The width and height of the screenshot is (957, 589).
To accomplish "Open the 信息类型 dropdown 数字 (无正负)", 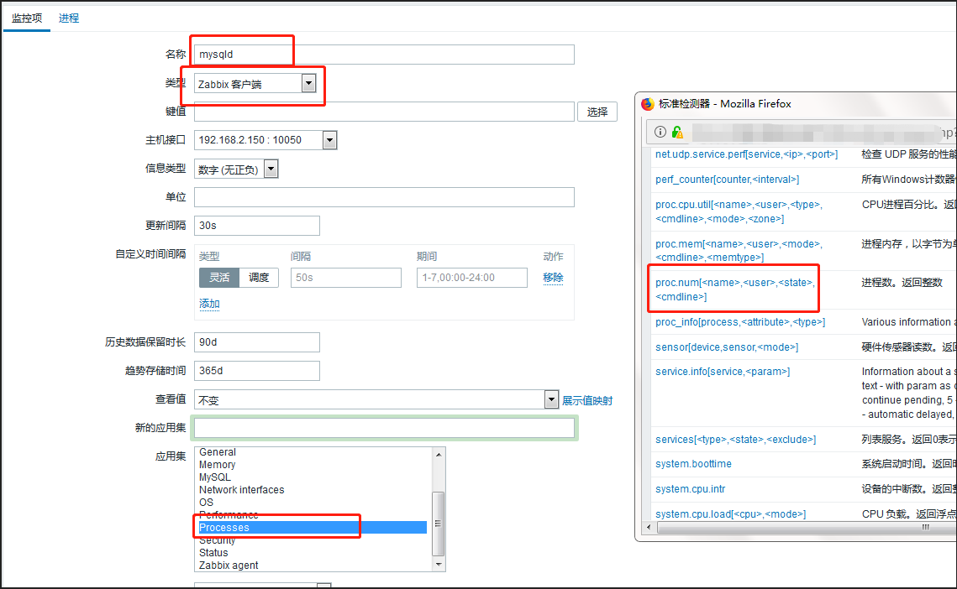I will (x=235, y=169).
